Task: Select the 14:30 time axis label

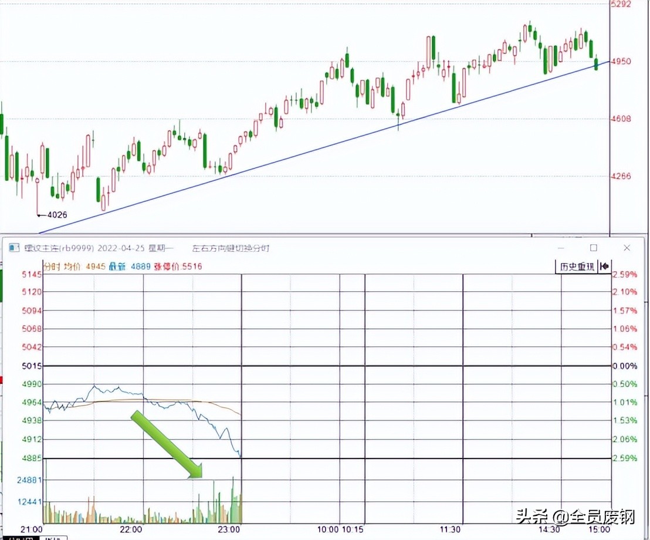Action: [x=549, y=529]
